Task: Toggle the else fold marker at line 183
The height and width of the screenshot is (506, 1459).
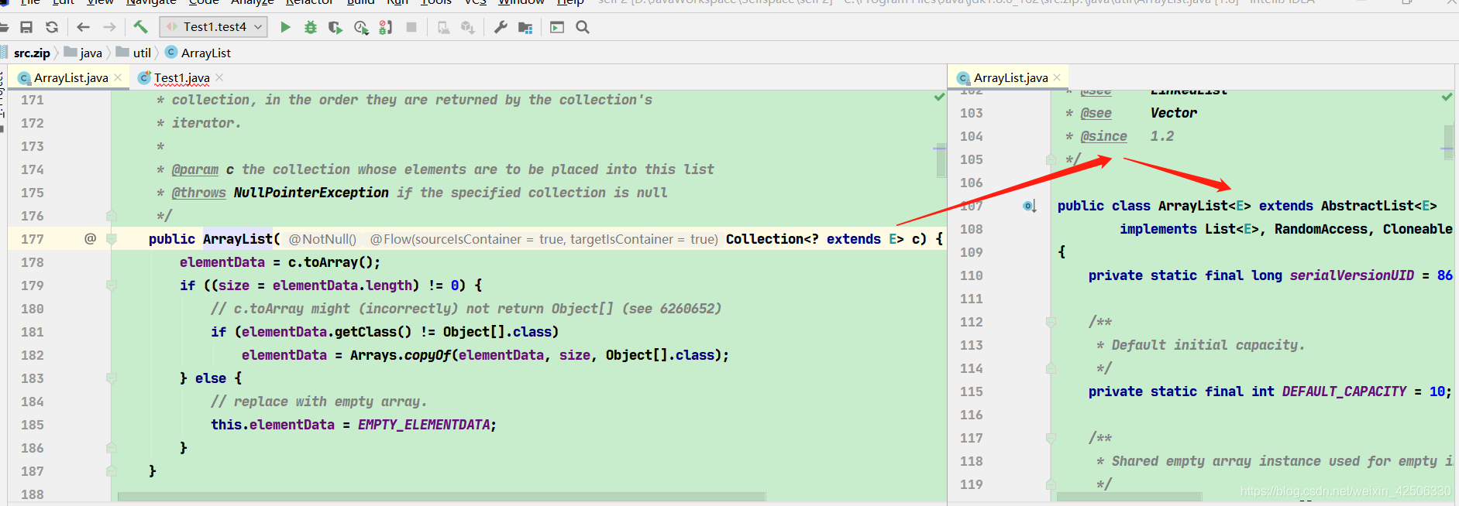Action: 112,378
